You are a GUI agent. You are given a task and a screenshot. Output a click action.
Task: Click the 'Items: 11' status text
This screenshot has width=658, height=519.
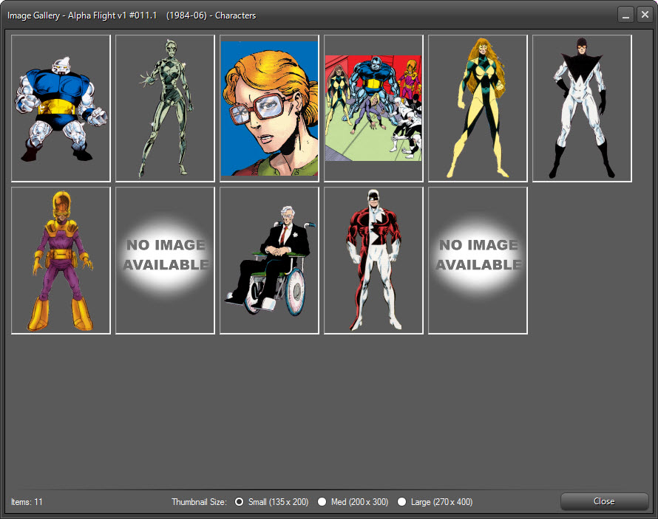tap(27, 502)
